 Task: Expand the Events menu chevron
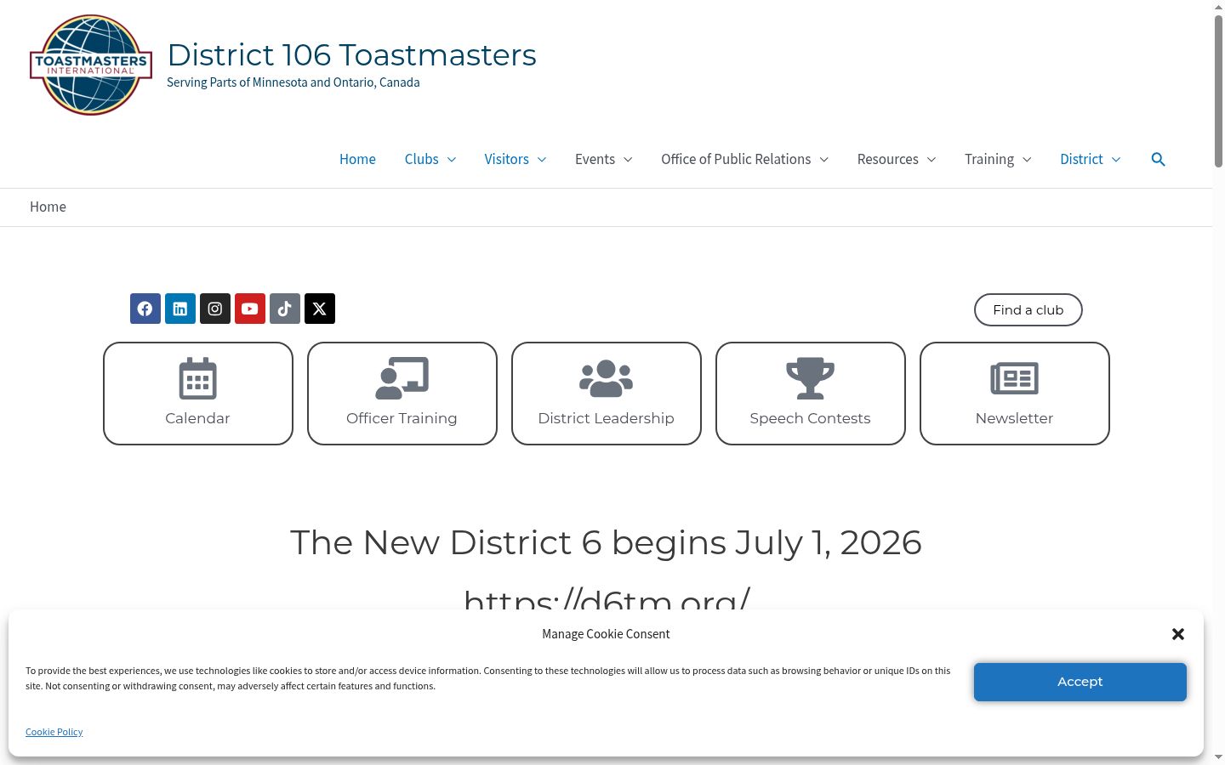coord(628,160)
